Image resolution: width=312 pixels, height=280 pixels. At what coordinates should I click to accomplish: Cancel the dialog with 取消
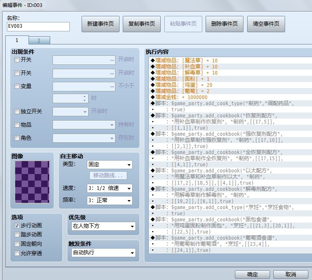tap(291, 275)
